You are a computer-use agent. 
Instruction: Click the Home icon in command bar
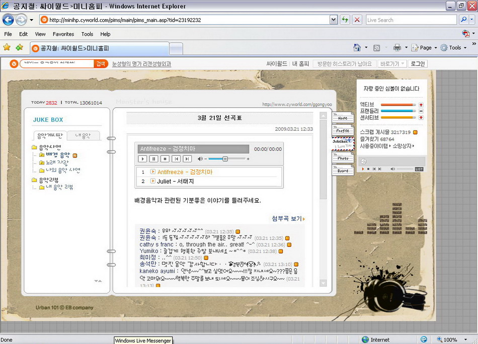357,48
